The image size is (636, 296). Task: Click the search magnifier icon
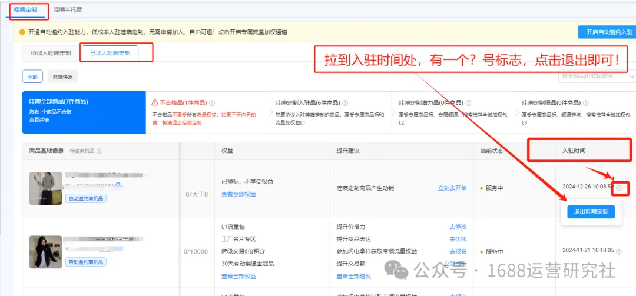(631, 76)
